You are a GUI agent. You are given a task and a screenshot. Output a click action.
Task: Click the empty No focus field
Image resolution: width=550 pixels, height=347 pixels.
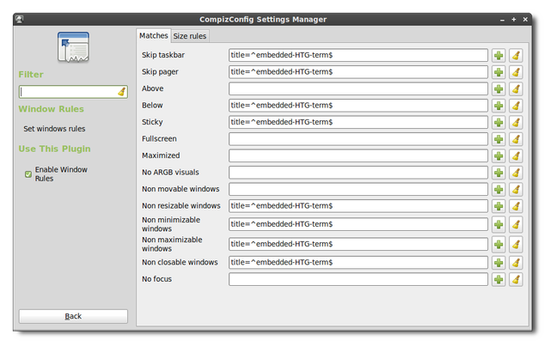coord(358,280)
